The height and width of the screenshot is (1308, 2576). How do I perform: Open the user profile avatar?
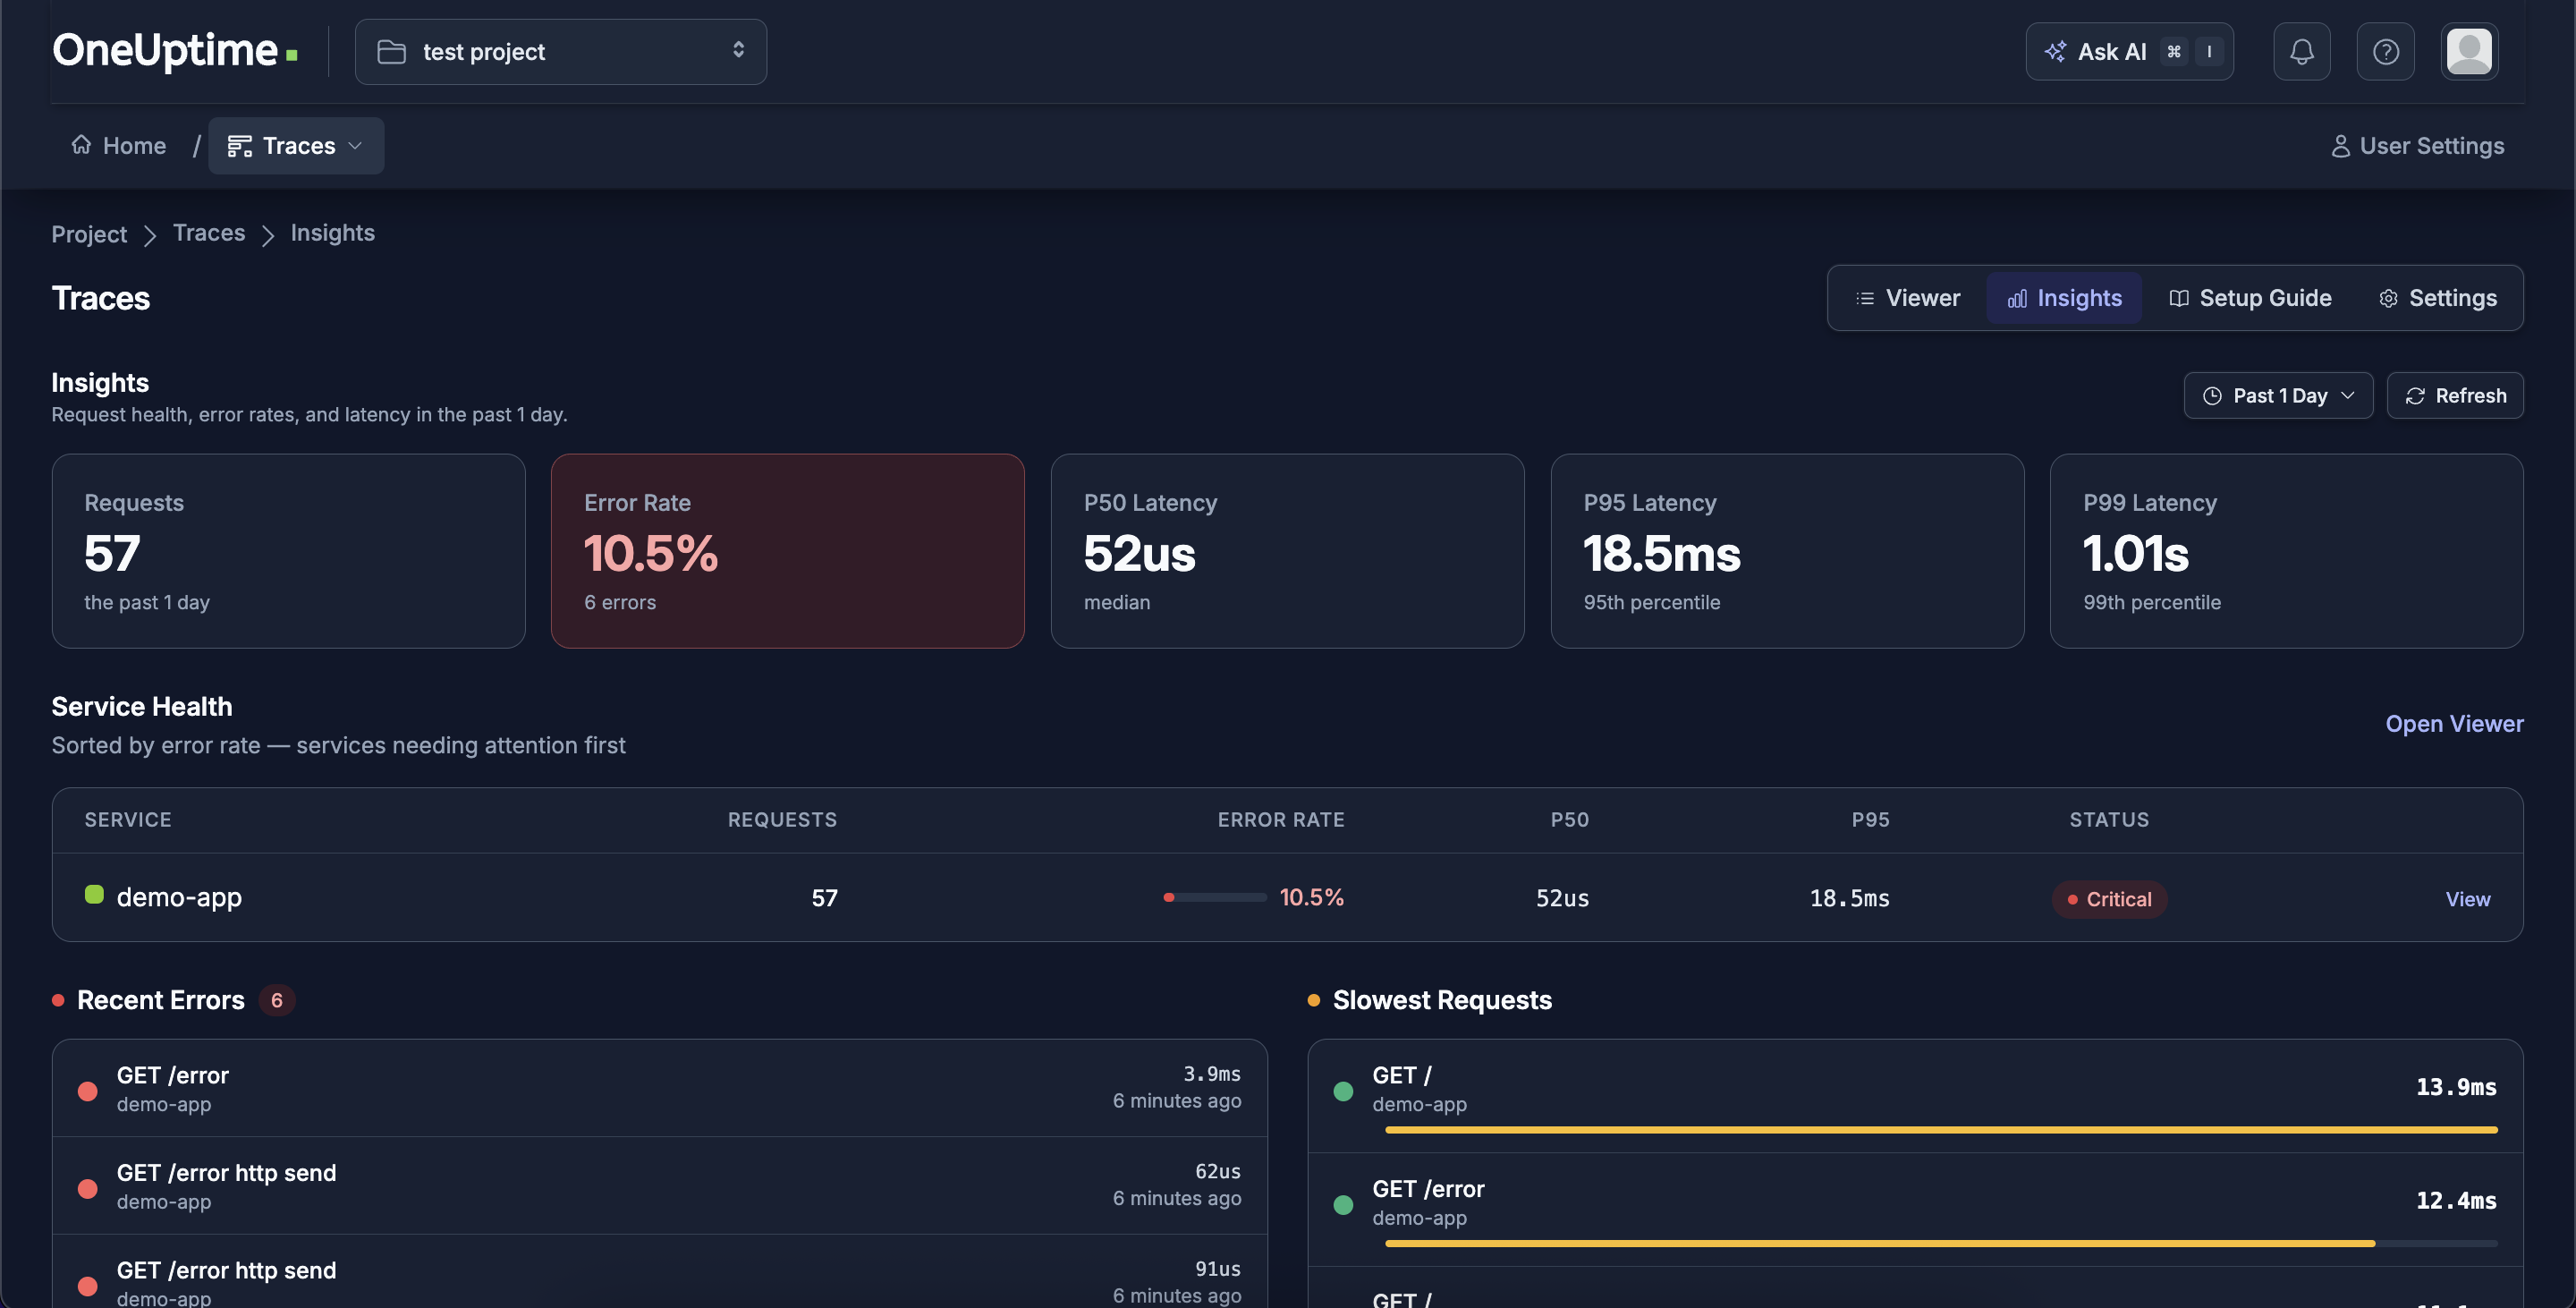point(2469,52)
